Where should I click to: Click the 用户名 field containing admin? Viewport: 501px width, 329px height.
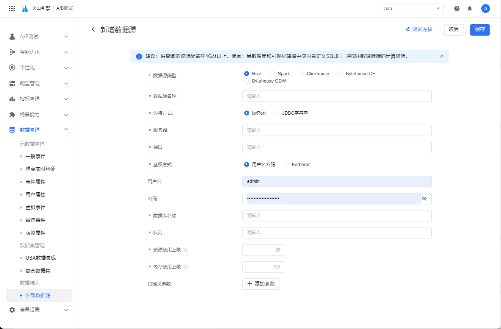click(x=337, y=182)
